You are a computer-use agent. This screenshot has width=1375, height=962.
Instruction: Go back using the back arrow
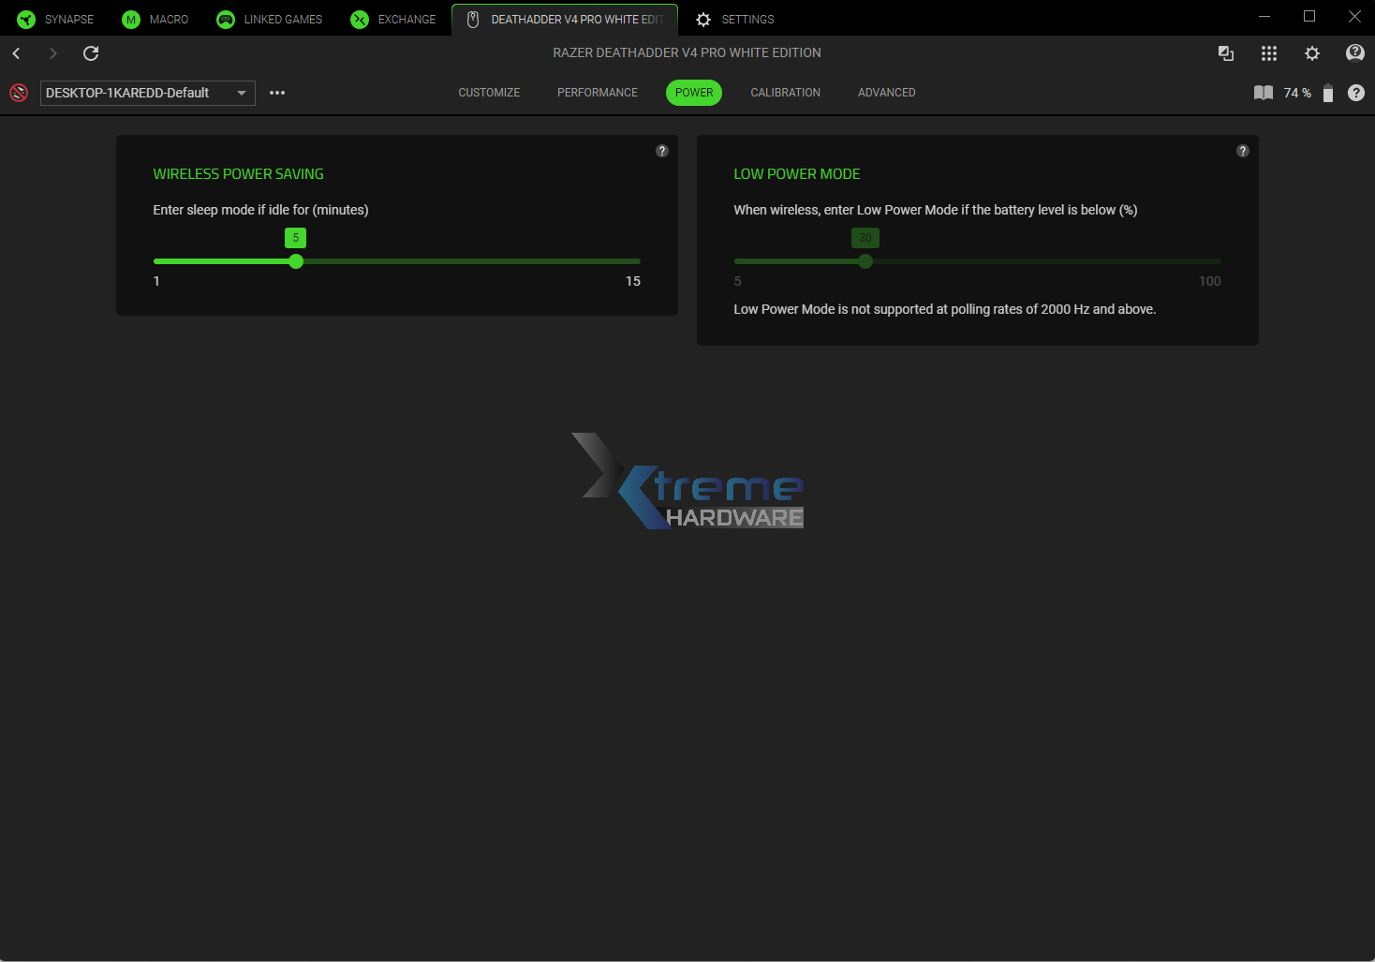point(16,53)
